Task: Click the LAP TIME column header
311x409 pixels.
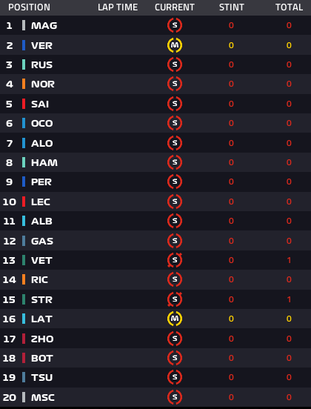Action: (x=118, y=7)
